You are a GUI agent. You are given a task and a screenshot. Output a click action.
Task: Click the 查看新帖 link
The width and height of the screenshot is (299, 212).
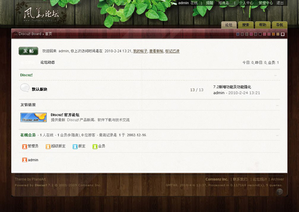(156, 51)
